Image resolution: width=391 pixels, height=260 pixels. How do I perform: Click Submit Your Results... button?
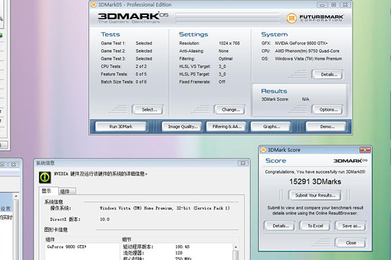point(315,195)
